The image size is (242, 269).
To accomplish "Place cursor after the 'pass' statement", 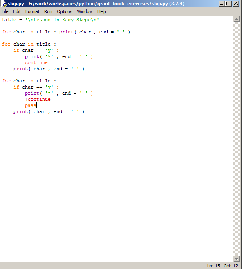I will [x=36, y=105].
